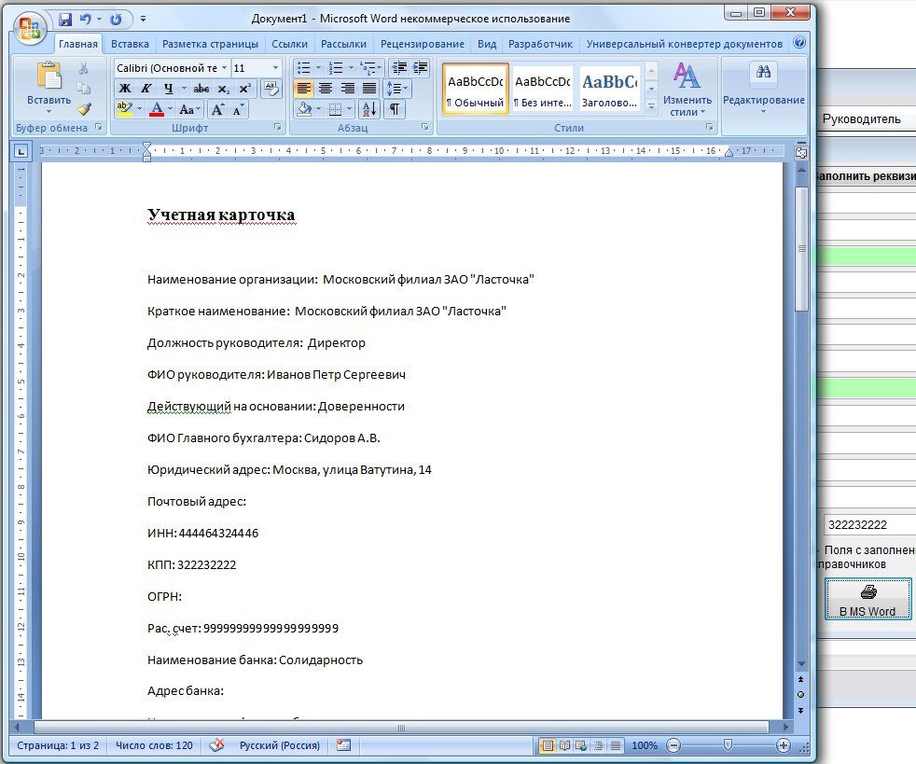
Task: Click the Redo circular arrow icon
Action: [x=117, y=20]
